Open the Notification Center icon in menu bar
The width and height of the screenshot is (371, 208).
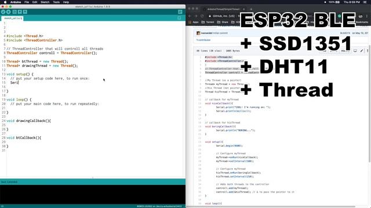pos(365,2)
